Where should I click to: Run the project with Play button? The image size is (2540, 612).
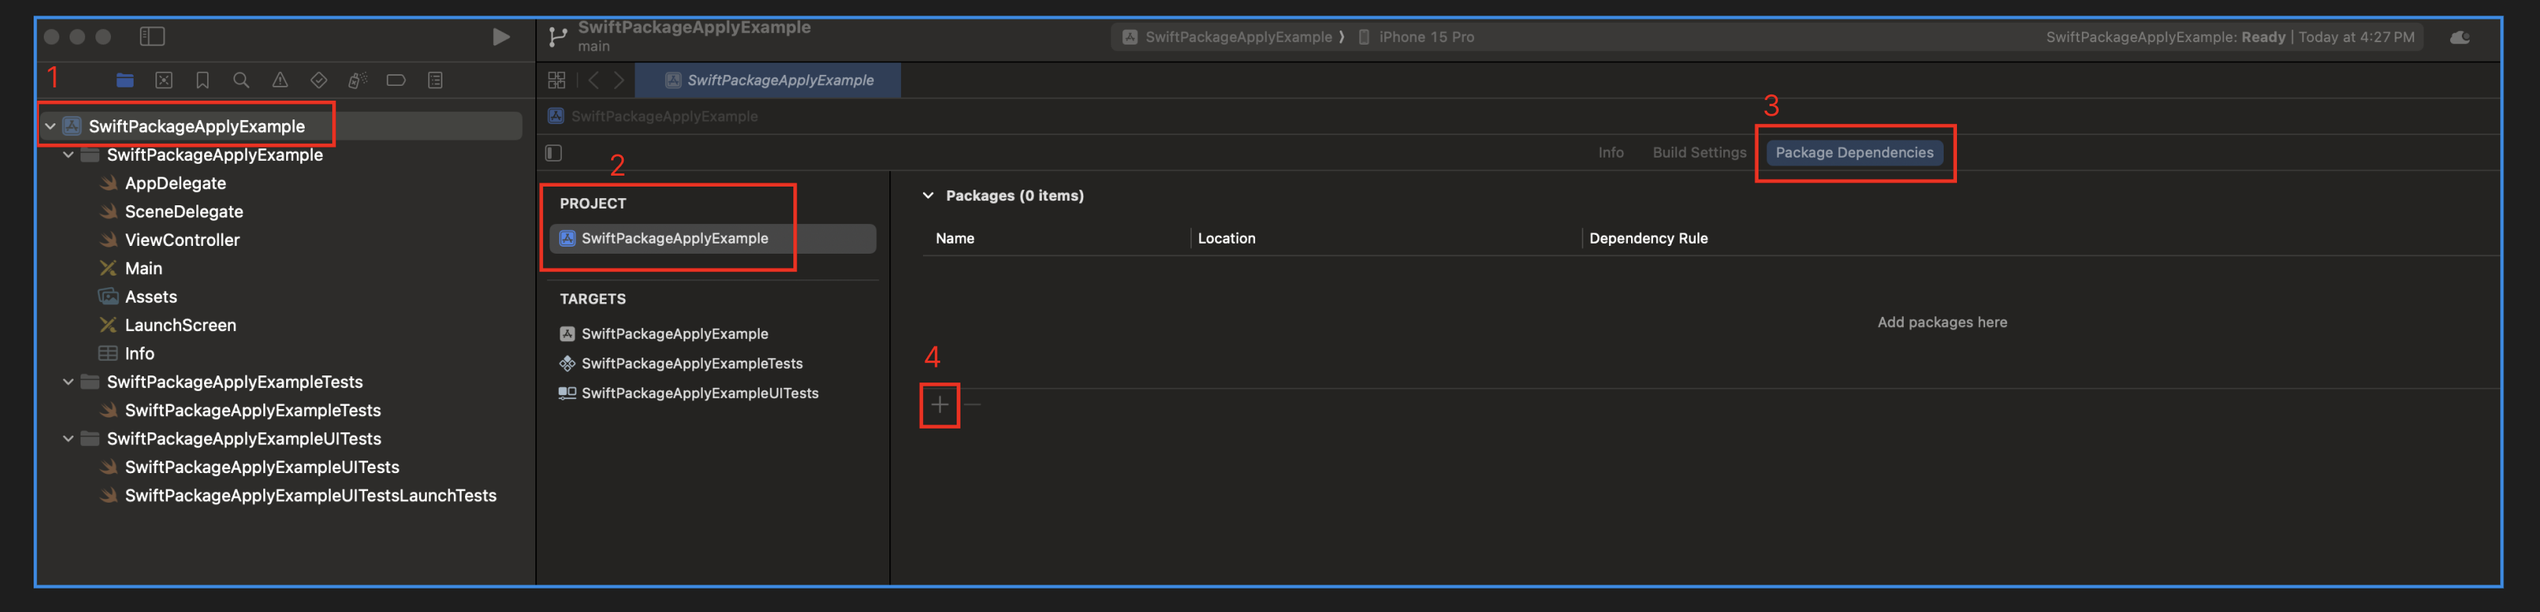(501, 37)
